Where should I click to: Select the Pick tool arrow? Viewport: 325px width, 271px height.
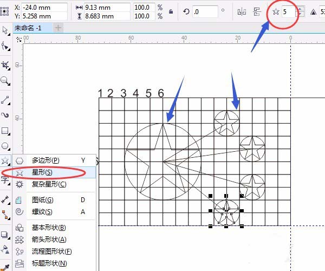click(5, 30)
